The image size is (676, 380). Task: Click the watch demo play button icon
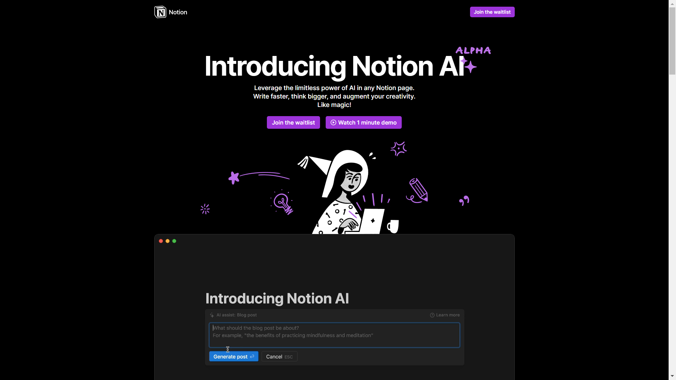[x=333, y=122]
